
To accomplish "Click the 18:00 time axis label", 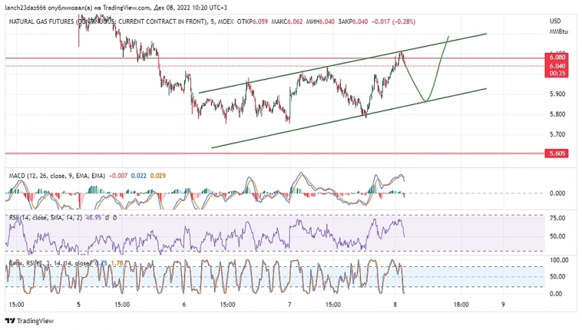I will coord(461,305).
